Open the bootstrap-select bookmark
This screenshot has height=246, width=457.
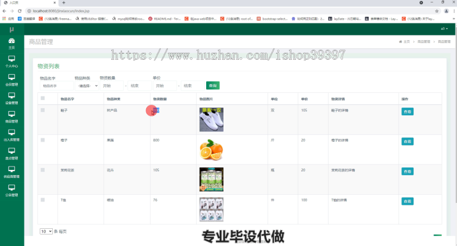click(x=272, y=19)
